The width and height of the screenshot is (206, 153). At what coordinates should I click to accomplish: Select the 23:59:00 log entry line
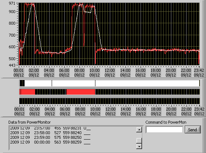pos(50,137)
